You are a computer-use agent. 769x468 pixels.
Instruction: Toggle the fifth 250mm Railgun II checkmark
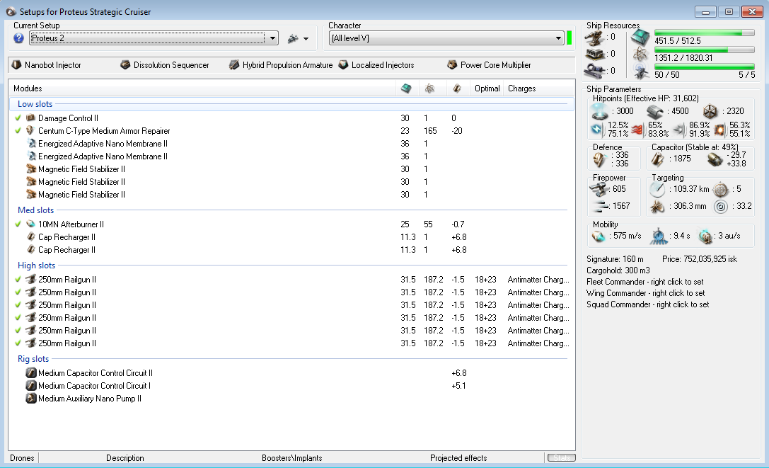click(18, 331)
